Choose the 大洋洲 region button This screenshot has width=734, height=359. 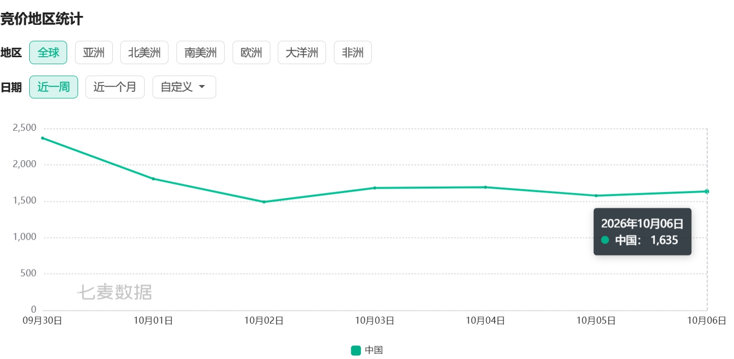click(x=302, y=53)
